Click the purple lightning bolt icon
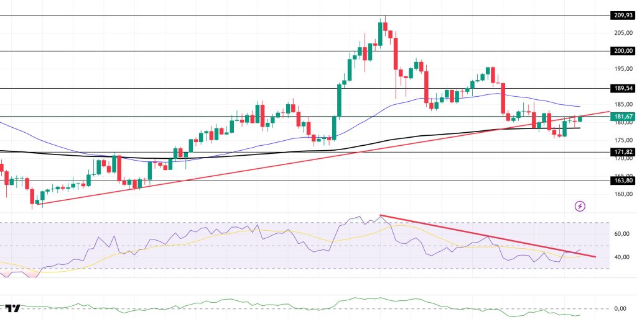Screen dimensions: 637x322 click(x=580, y=206)
